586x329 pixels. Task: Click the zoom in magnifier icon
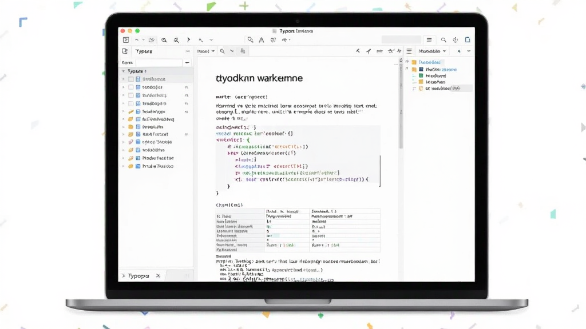(x=176, y=40)
